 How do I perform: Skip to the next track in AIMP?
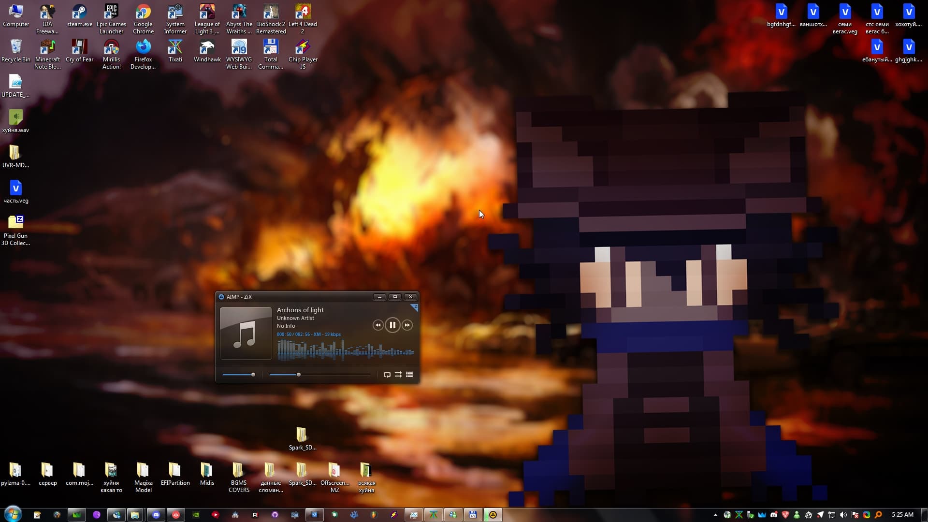[x=407, y=325]
